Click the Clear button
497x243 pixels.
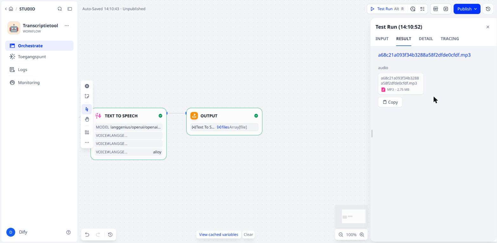click(248, 235)
